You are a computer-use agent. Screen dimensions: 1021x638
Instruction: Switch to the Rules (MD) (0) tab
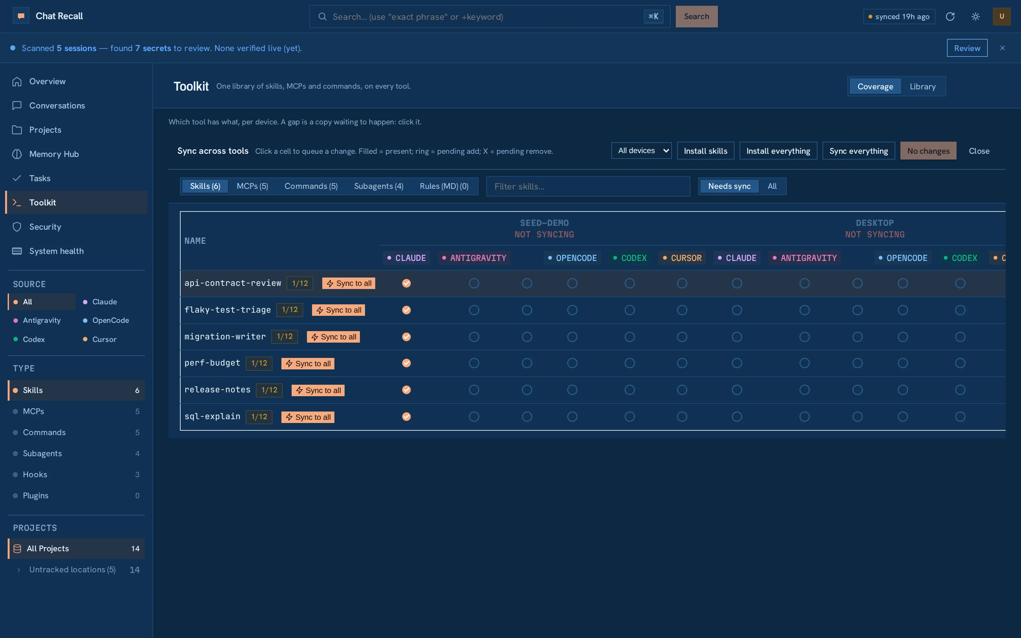tap(444, 186)
